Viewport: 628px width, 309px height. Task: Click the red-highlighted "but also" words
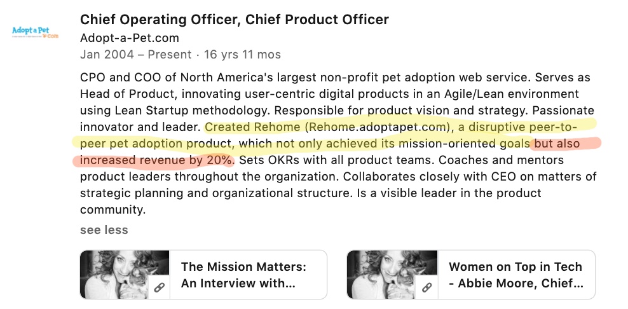tap(557, 144)
